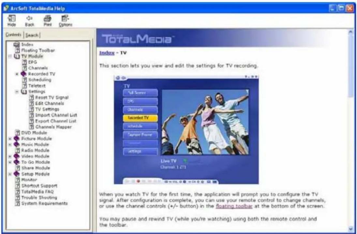This screenshot has height=234, width=357.
Task: Click the To Go Module book icon
Action: coord(16,162)
